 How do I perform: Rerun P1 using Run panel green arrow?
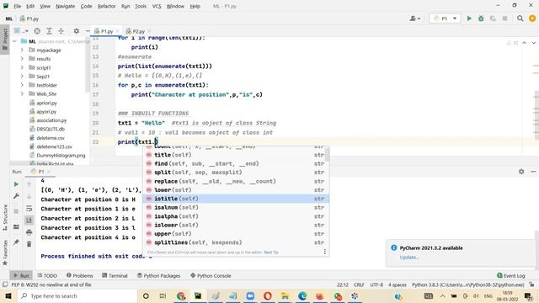tap(16, 184)
